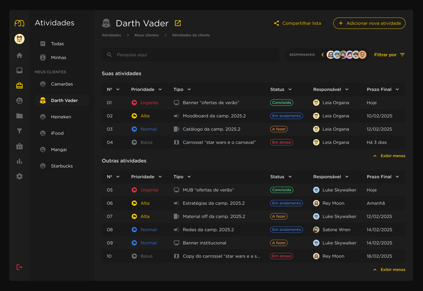Click the red logout icon
This screenshot has height=291, width=423.
pyautogui.click(x=19, y=267)
